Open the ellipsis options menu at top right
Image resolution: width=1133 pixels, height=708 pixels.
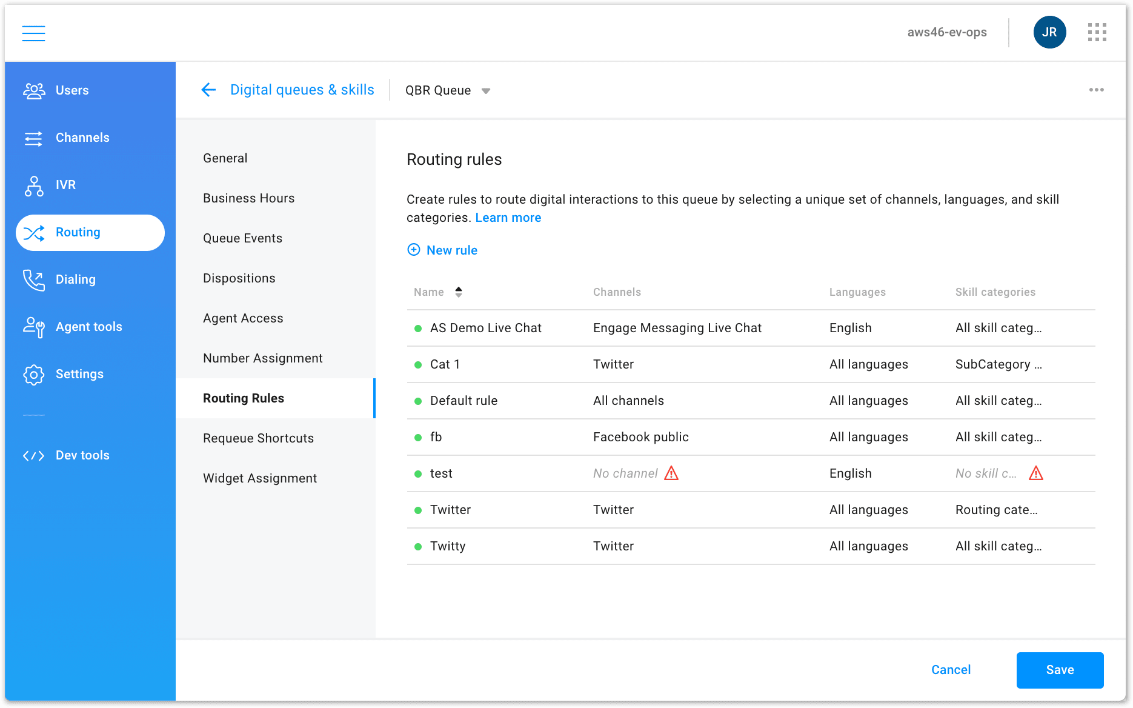pyautogui.click(x=1096, y=89)
